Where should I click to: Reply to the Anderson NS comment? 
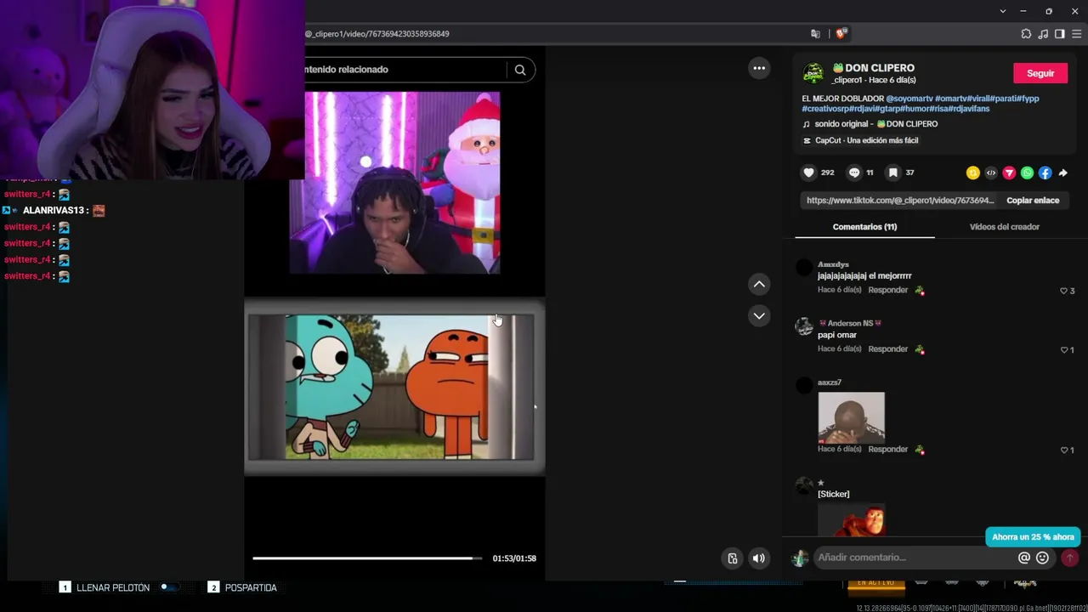click(x=888, y=349)
